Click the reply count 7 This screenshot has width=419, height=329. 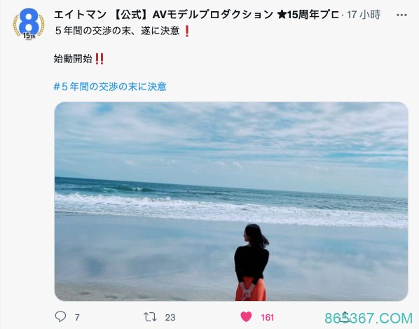click(x=77, y=318)
